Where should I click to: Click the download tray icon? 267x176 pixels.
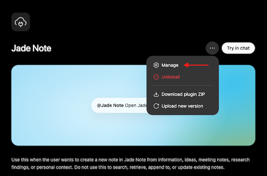pyautogui.click(x=156, y=94)
